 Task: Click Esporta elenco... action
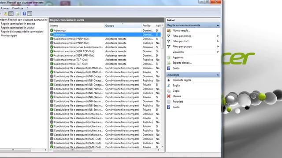(182, 63)
